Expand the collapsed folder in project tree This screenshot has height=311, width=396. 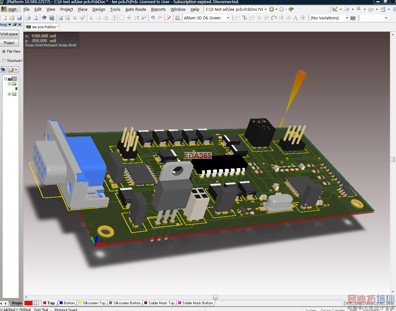(x=9, y=94)
